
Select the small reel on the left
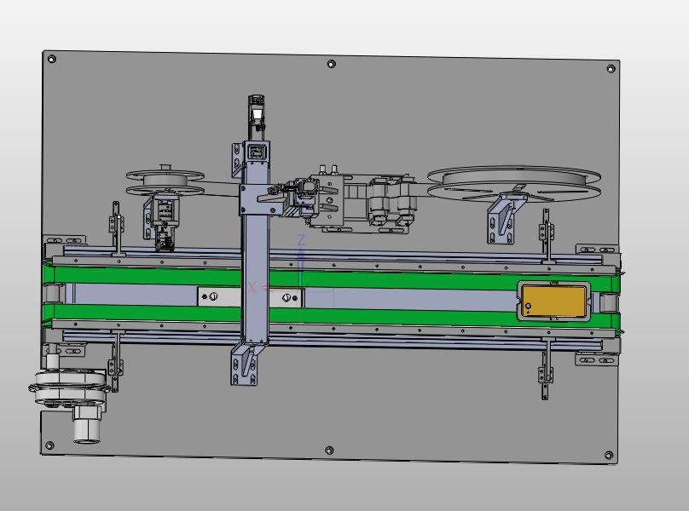165,182
